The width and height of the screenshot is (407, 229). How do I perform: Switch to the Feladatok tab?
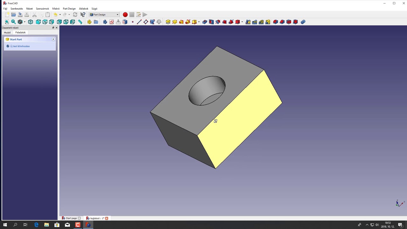(21, 32)
